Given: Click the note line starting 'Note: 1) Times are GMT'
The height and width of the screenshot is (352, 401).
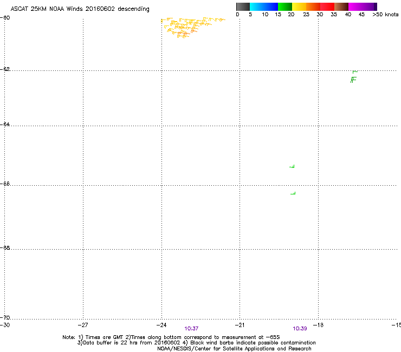Looking at the screenshot, I should click(171, 337).
